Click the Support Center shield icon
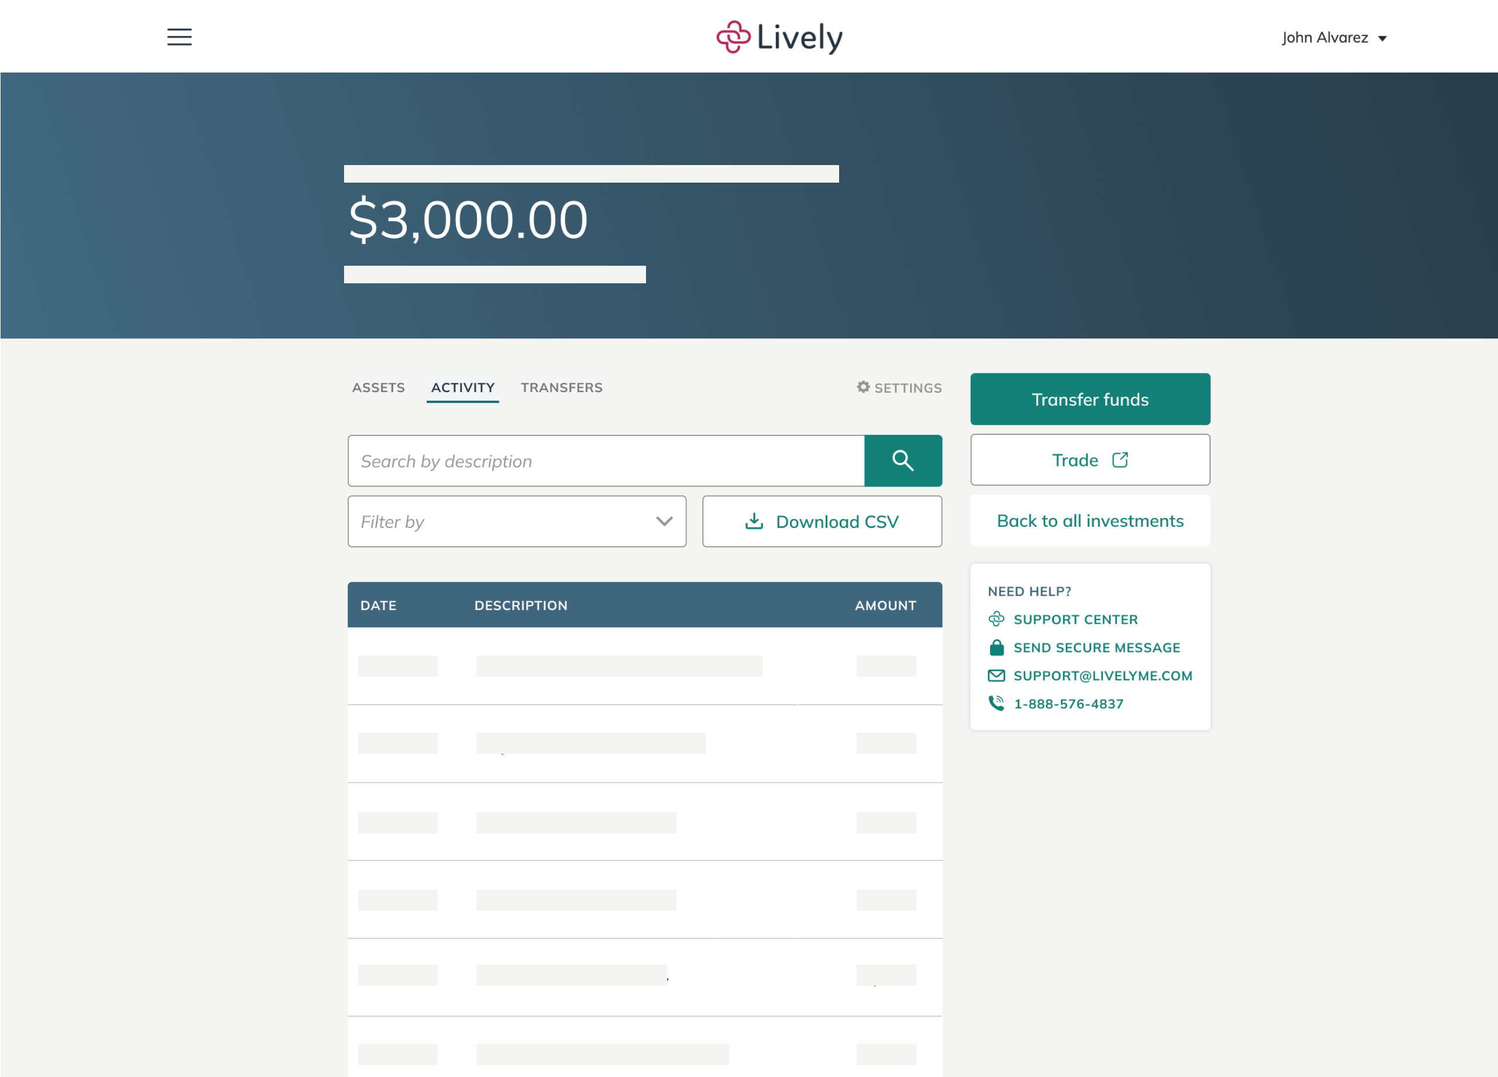Viewport: 1498px width, 1077px height. pyautogui.click(x=997, y=619)
